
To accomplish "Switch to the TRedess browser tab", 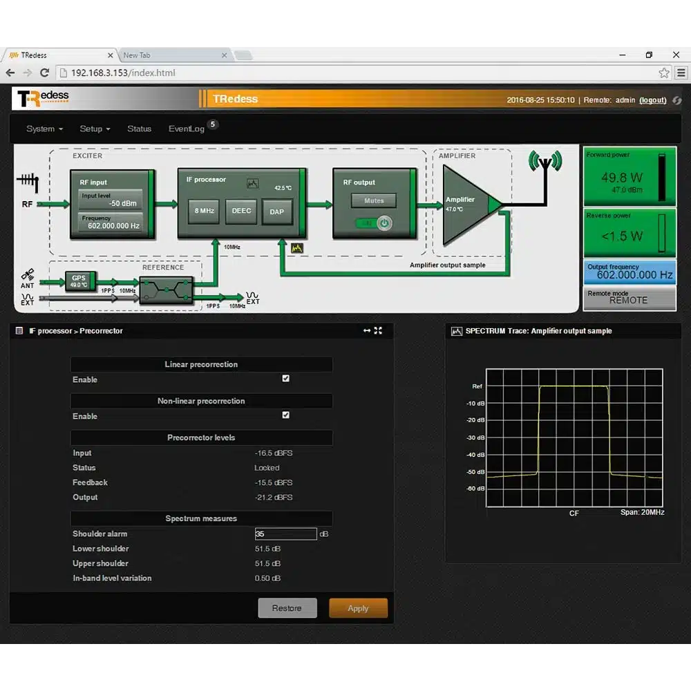I will point(59,55).
